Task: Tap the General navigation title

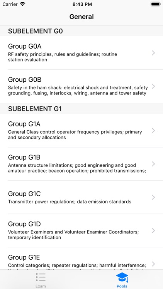Action: (81, 17)
